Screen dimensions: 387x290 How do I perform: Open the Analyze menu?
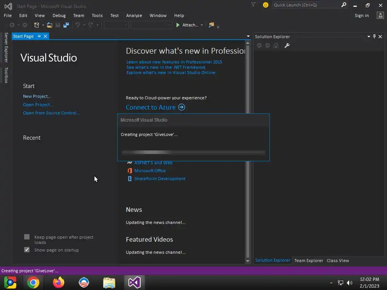134,15
